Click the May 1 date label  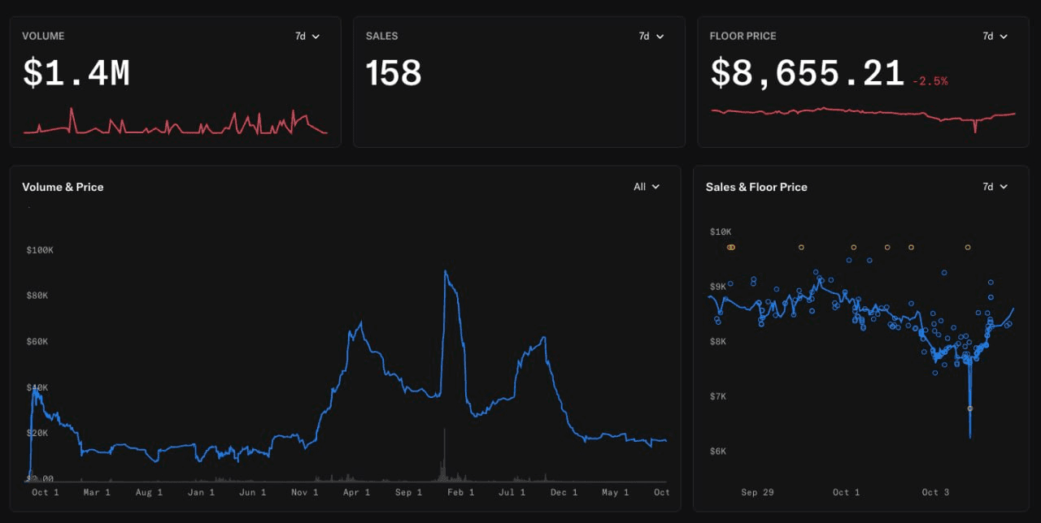615,492
